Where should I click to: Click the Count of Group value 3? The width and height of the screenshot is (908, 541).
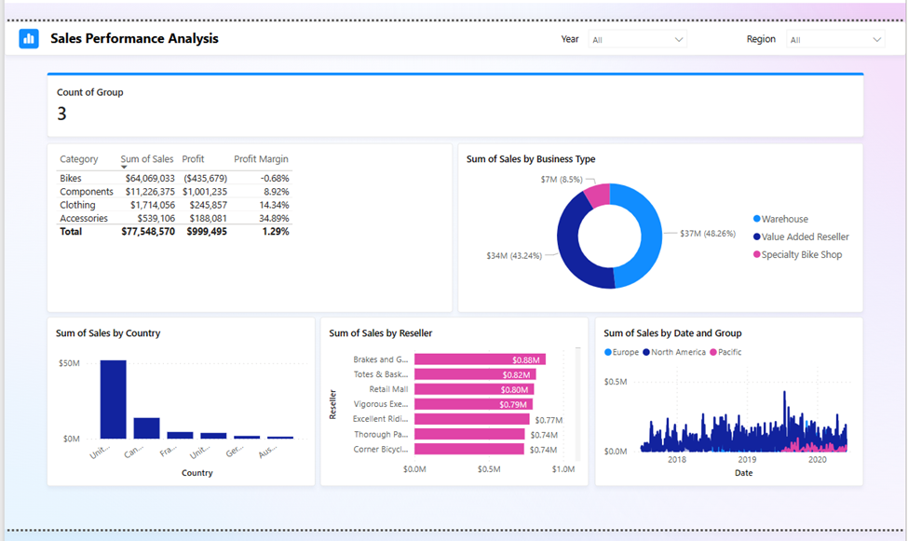point(61,113)
